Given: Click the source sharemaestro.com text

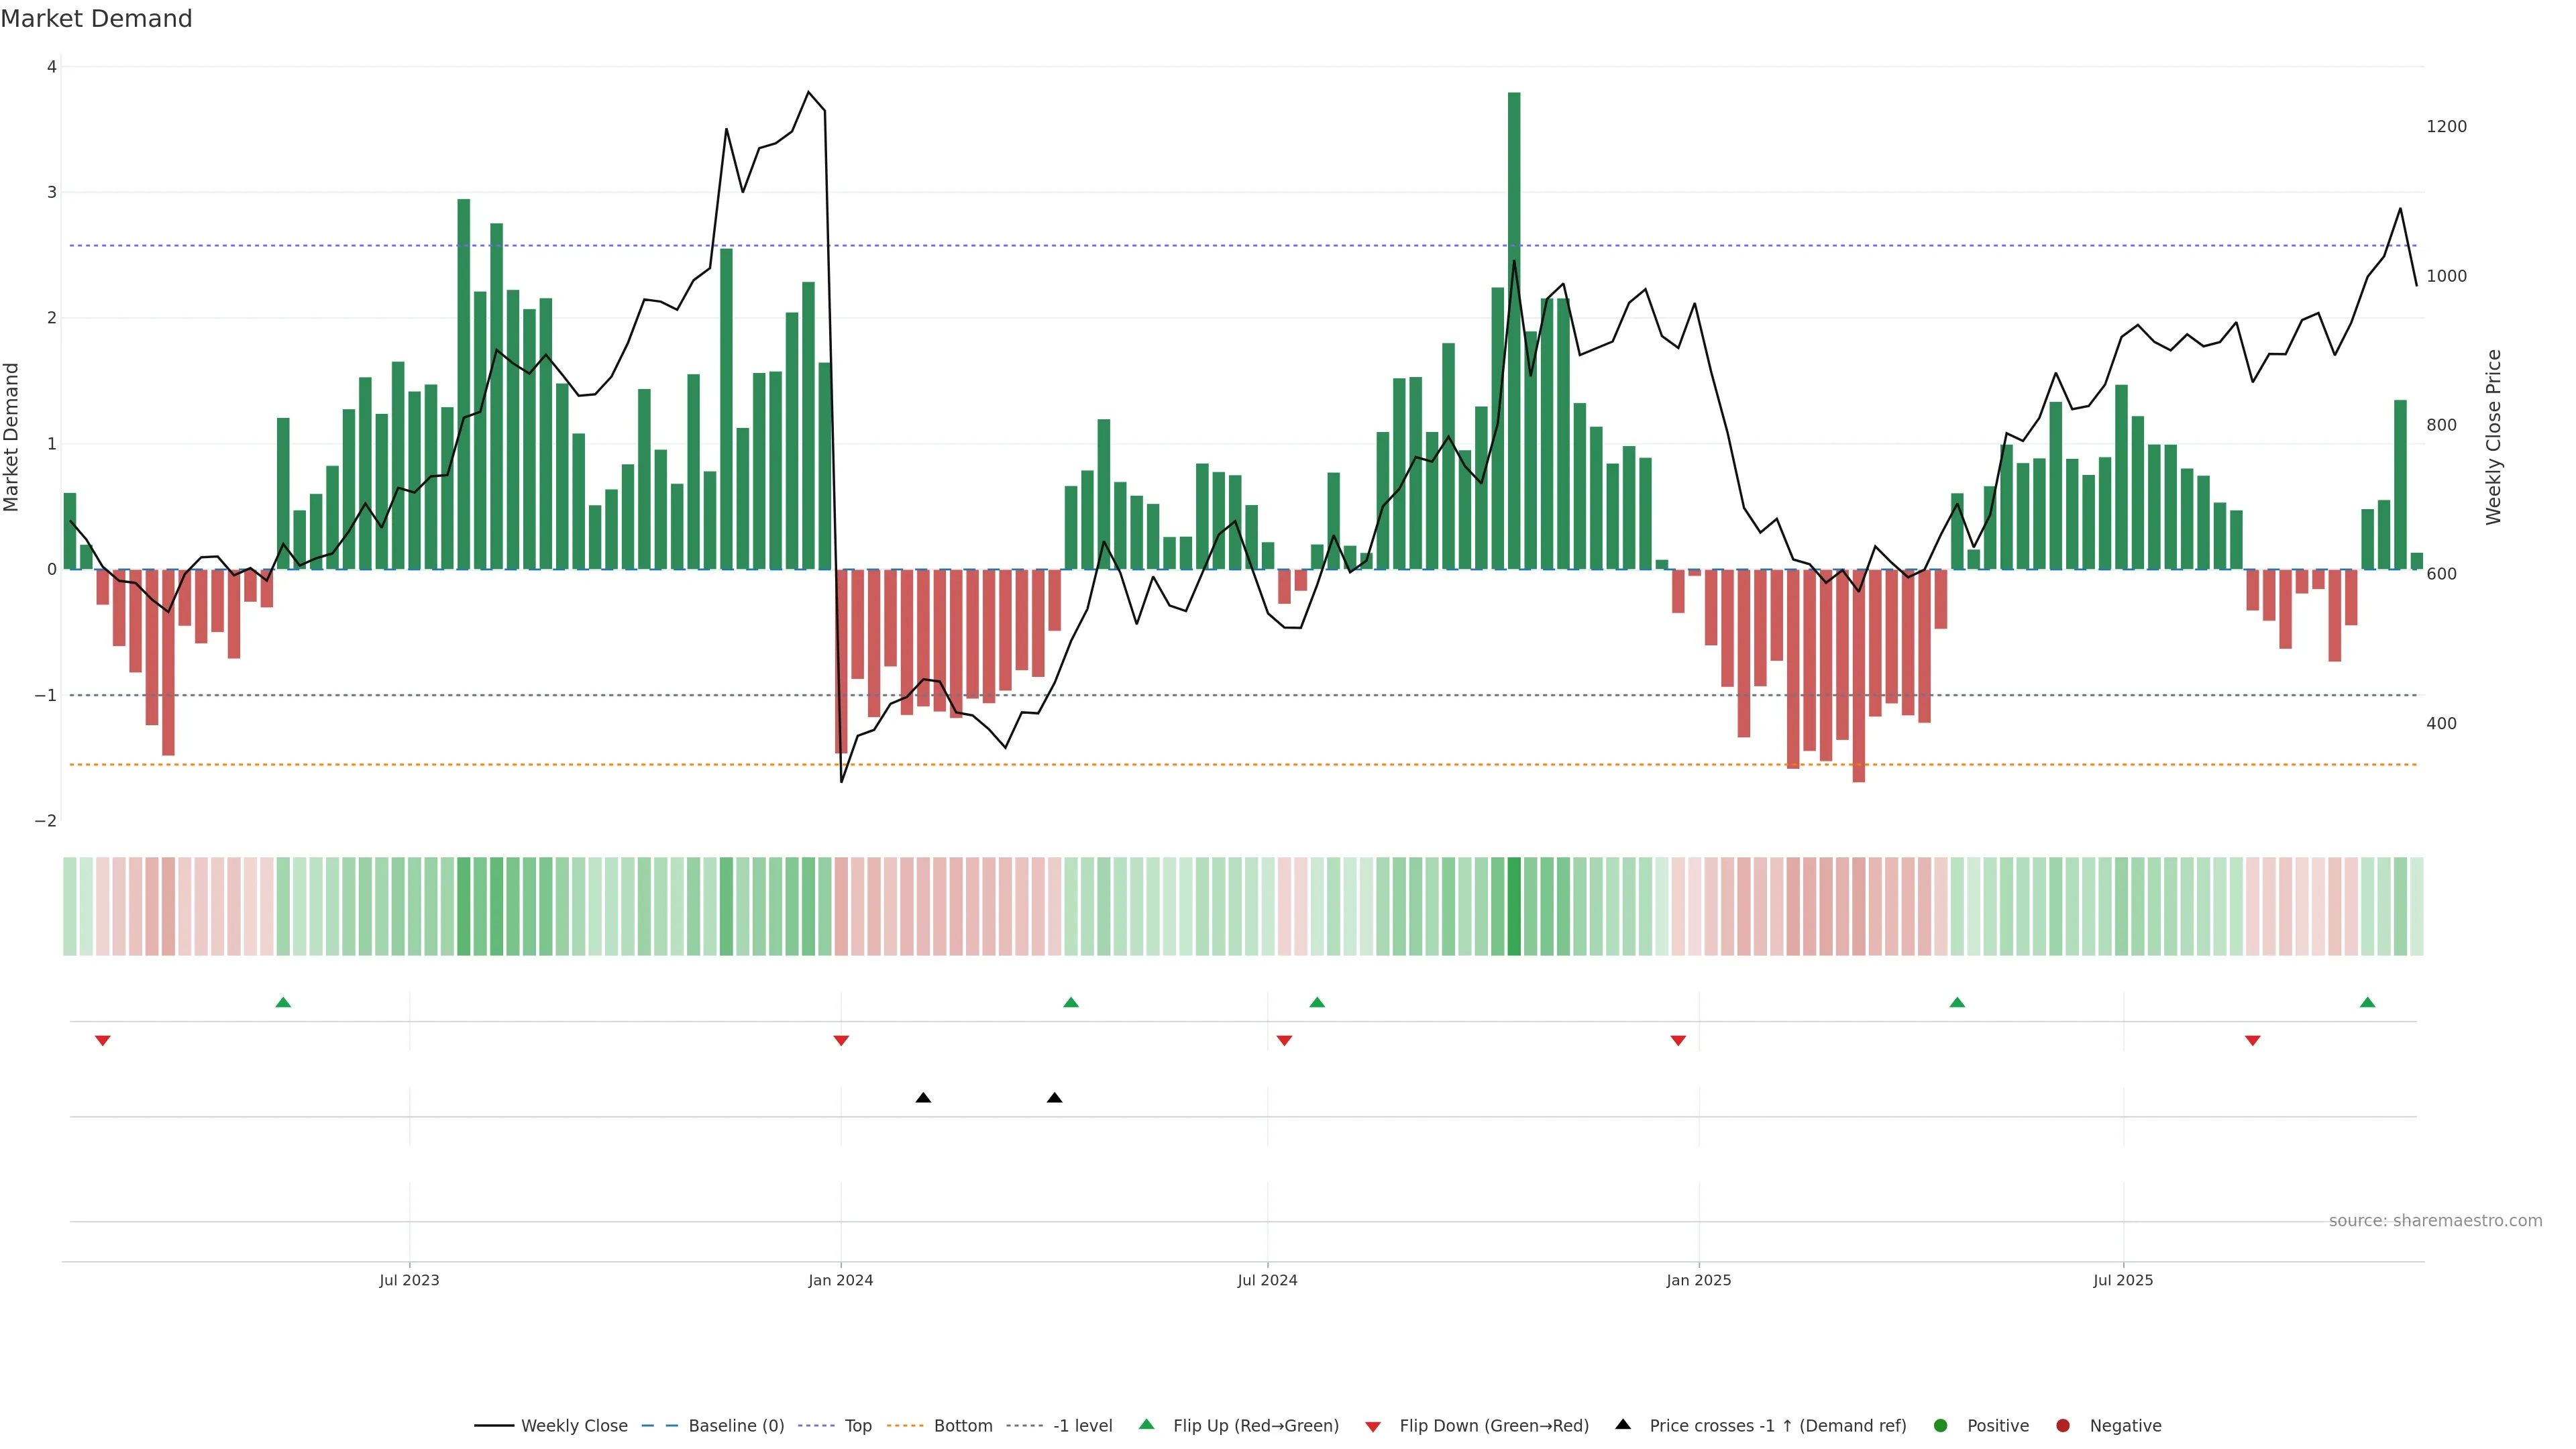Looking at the screenshot, I should [2435, 1221].
